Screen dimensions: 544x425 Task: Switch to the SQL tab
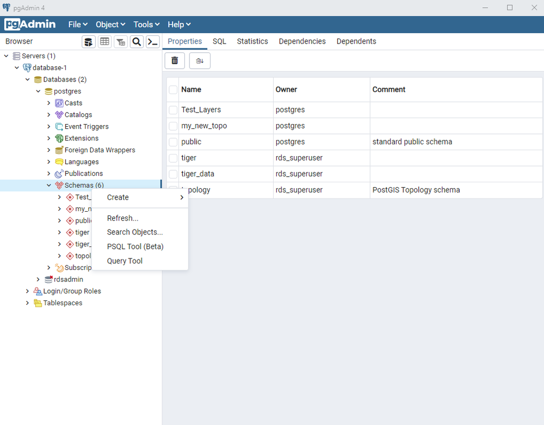(x=219, y=41)
